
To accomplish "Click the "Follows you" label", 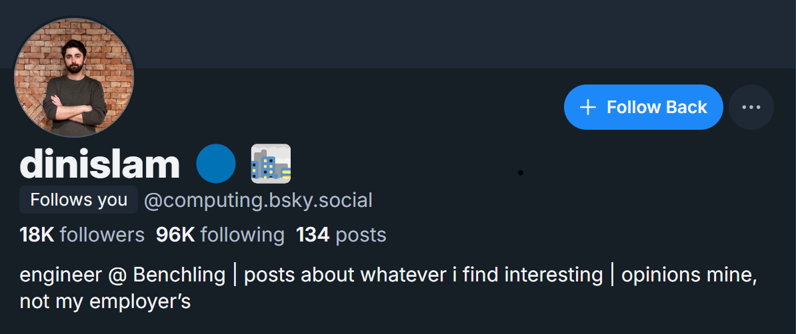I will tap(79, 200).
